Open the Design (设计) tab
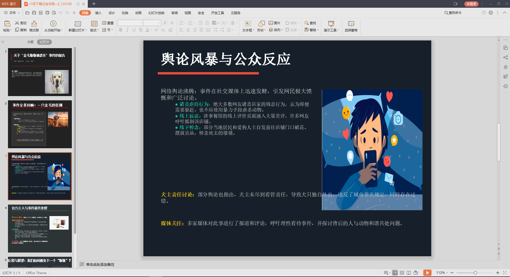 112,13
